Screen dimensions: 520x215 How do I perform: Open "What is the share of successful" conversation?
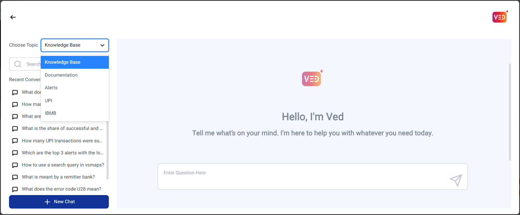62,128
